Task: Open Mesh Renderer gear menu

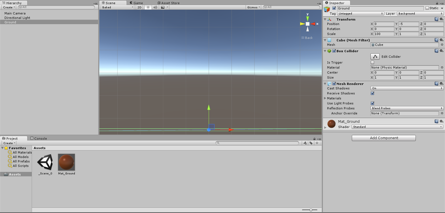Action: [441, 84]
